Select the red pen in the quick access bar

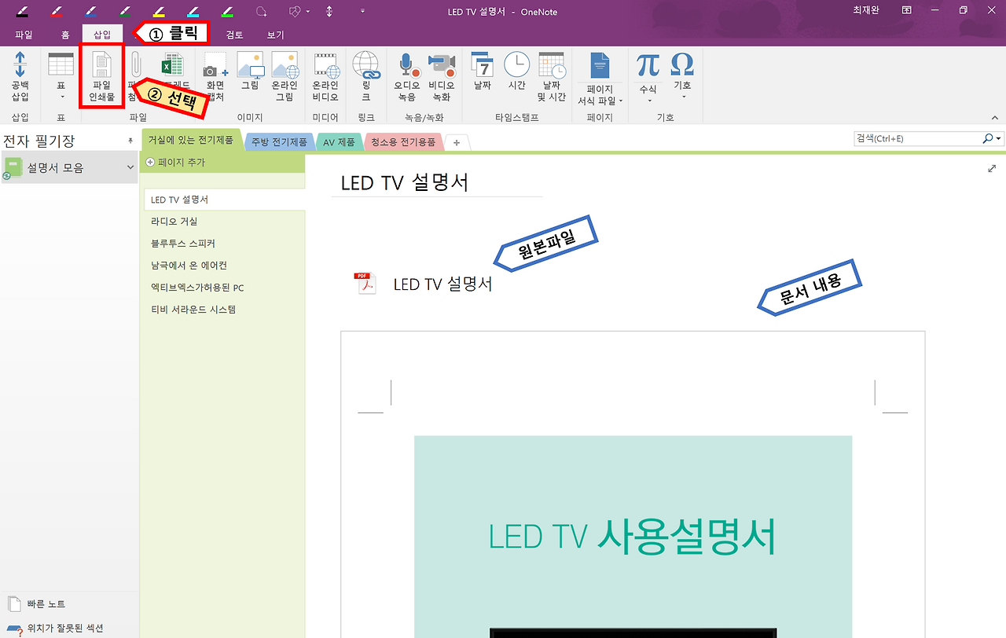point(57,11)
